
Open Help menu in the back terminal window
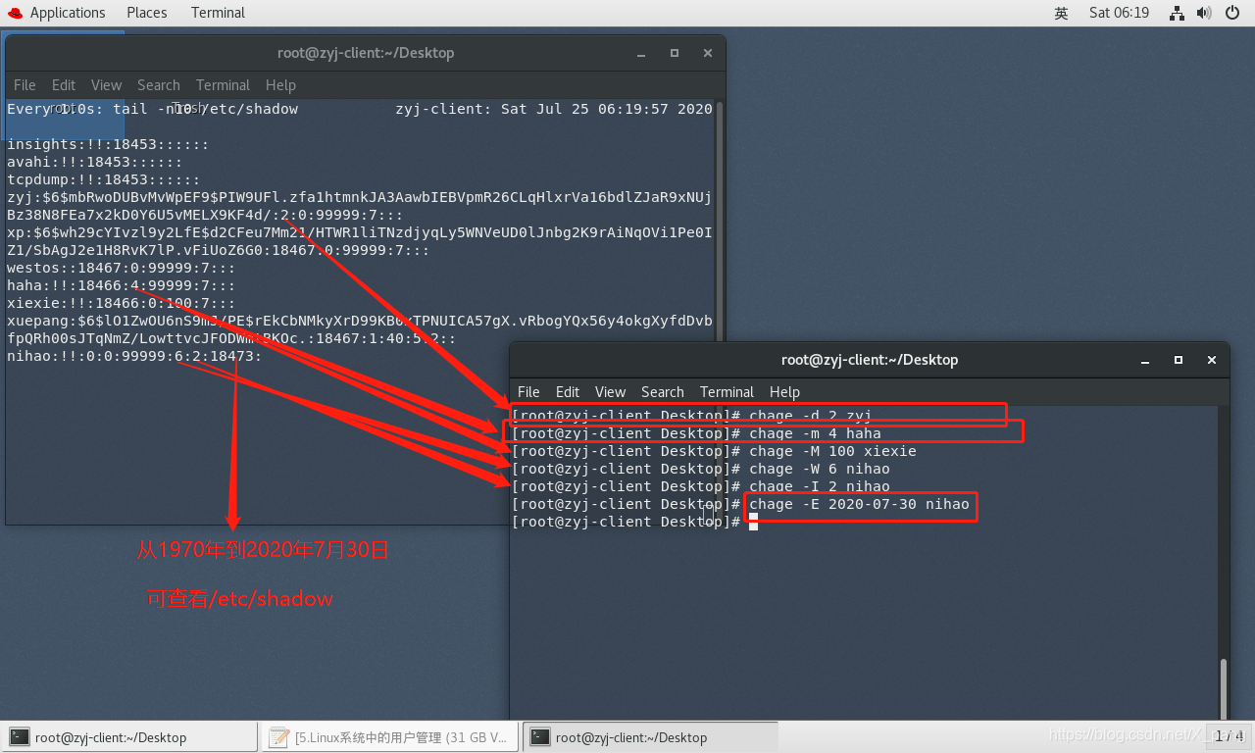tap(280, 85)
